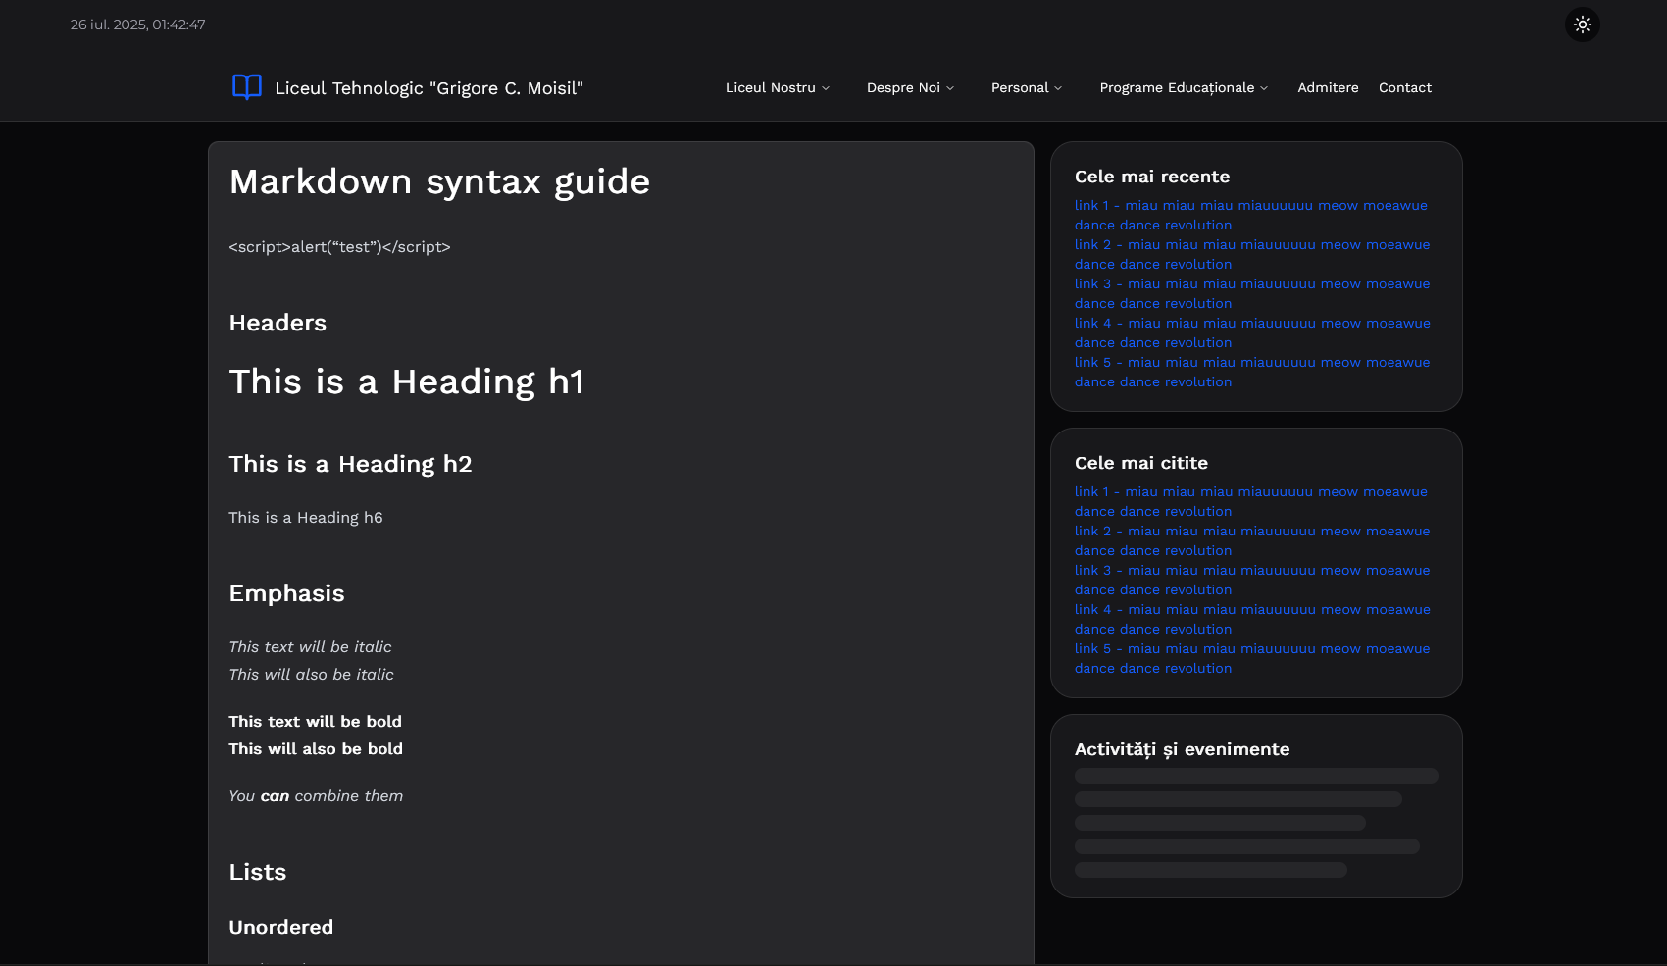This screenshot has height=966, width=1667.
Task: Click the Unordered subheading
Action: [281, 927]
